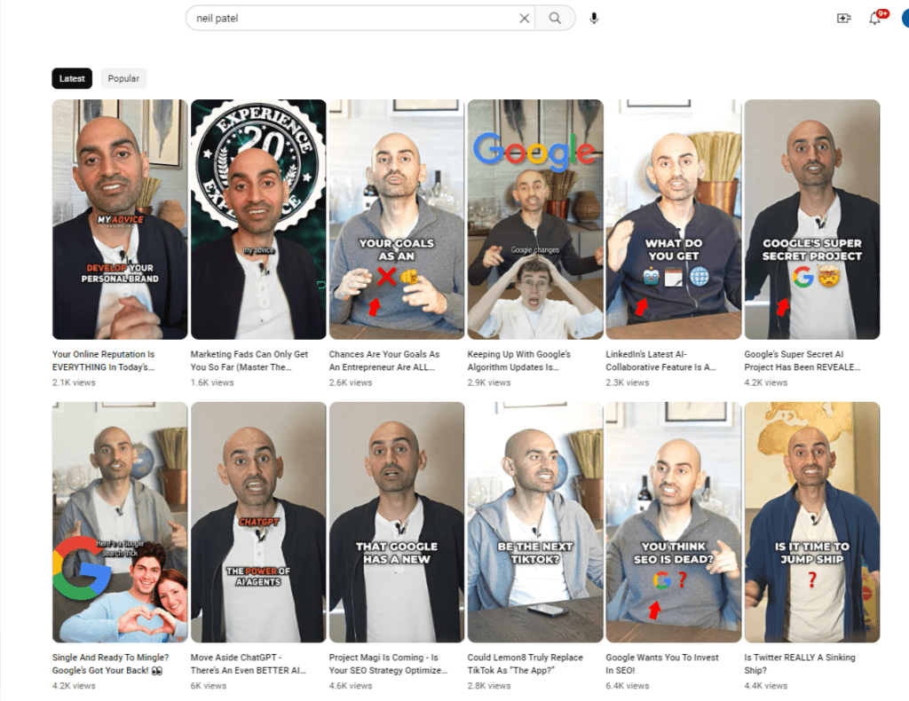The width and height of the screenshot is (909, 701).
Task: Select the Popular filter chip
Action: point(123,78)
